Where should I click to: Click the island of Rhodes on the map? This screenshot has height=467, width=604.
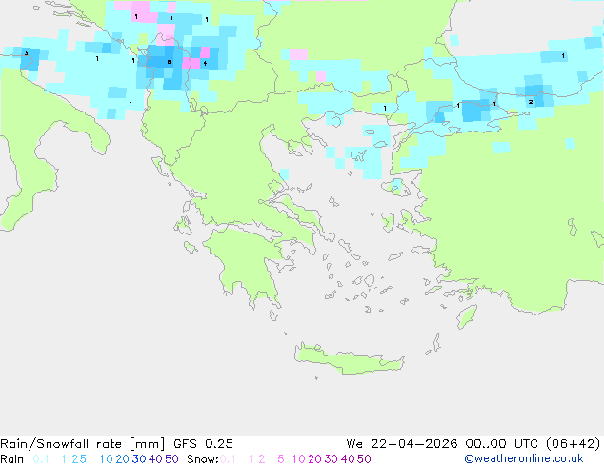point(467,316)
